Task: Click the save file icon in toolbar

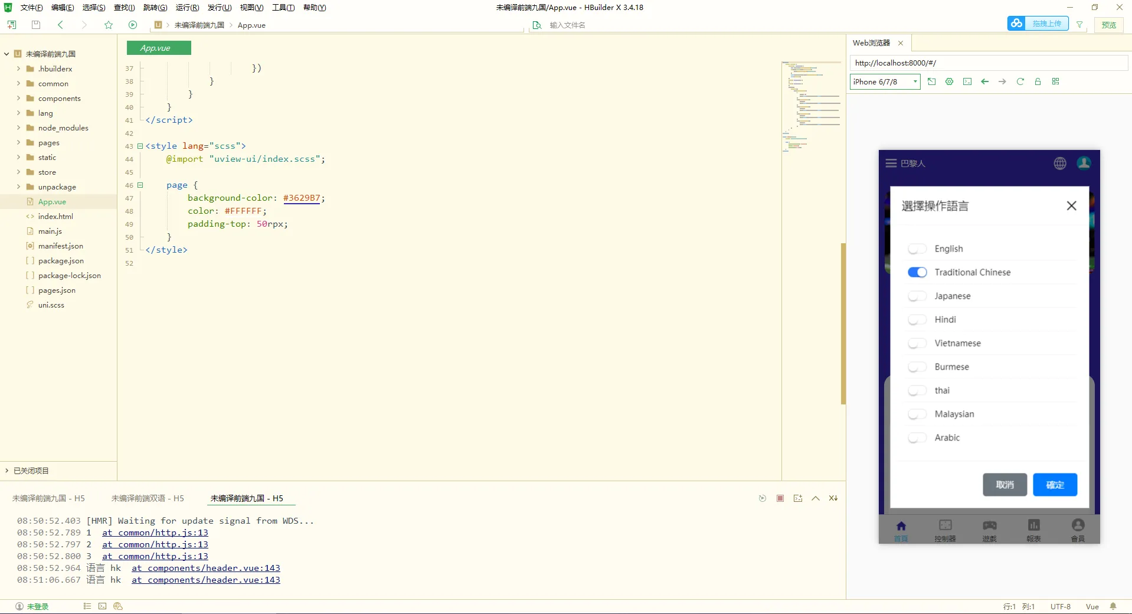Action: 35,25
